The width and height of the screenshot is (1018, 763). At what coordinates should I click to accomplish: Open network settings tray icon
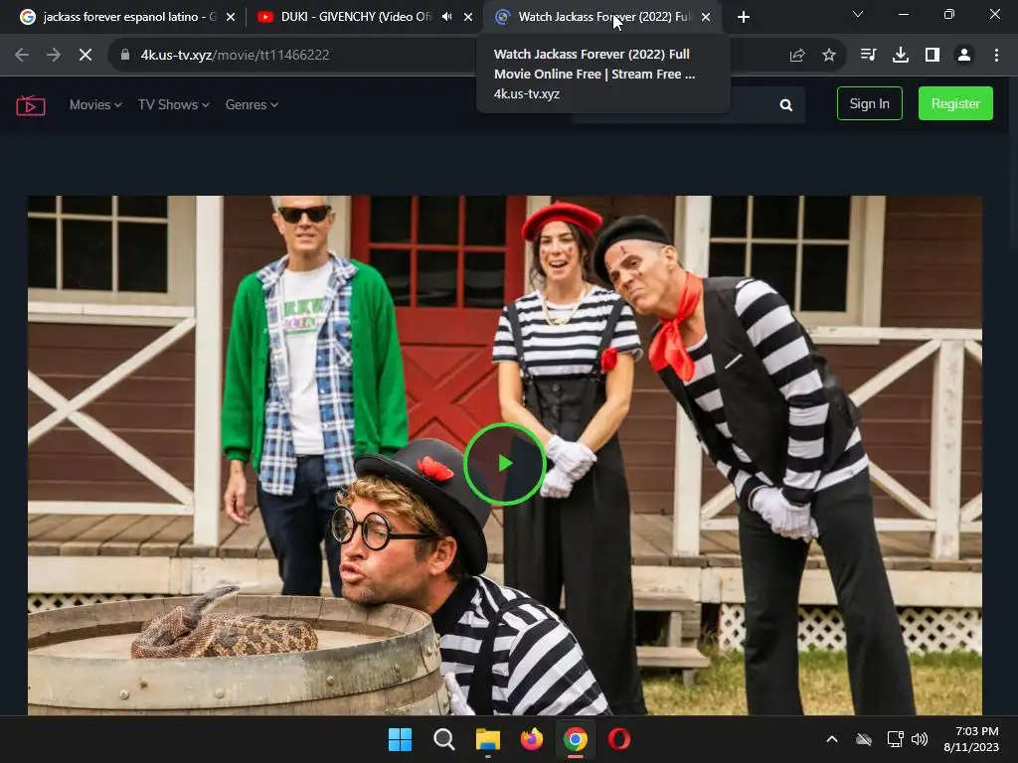coord(896,739)
